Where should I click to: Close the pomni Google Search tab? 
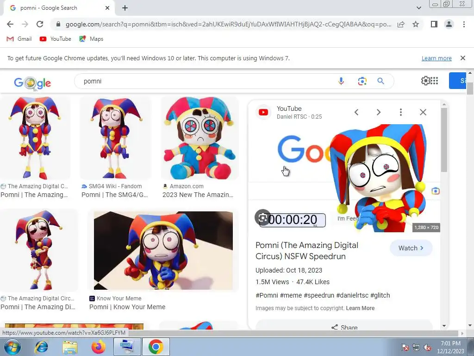pyautogui.click(x=107, y=8)
